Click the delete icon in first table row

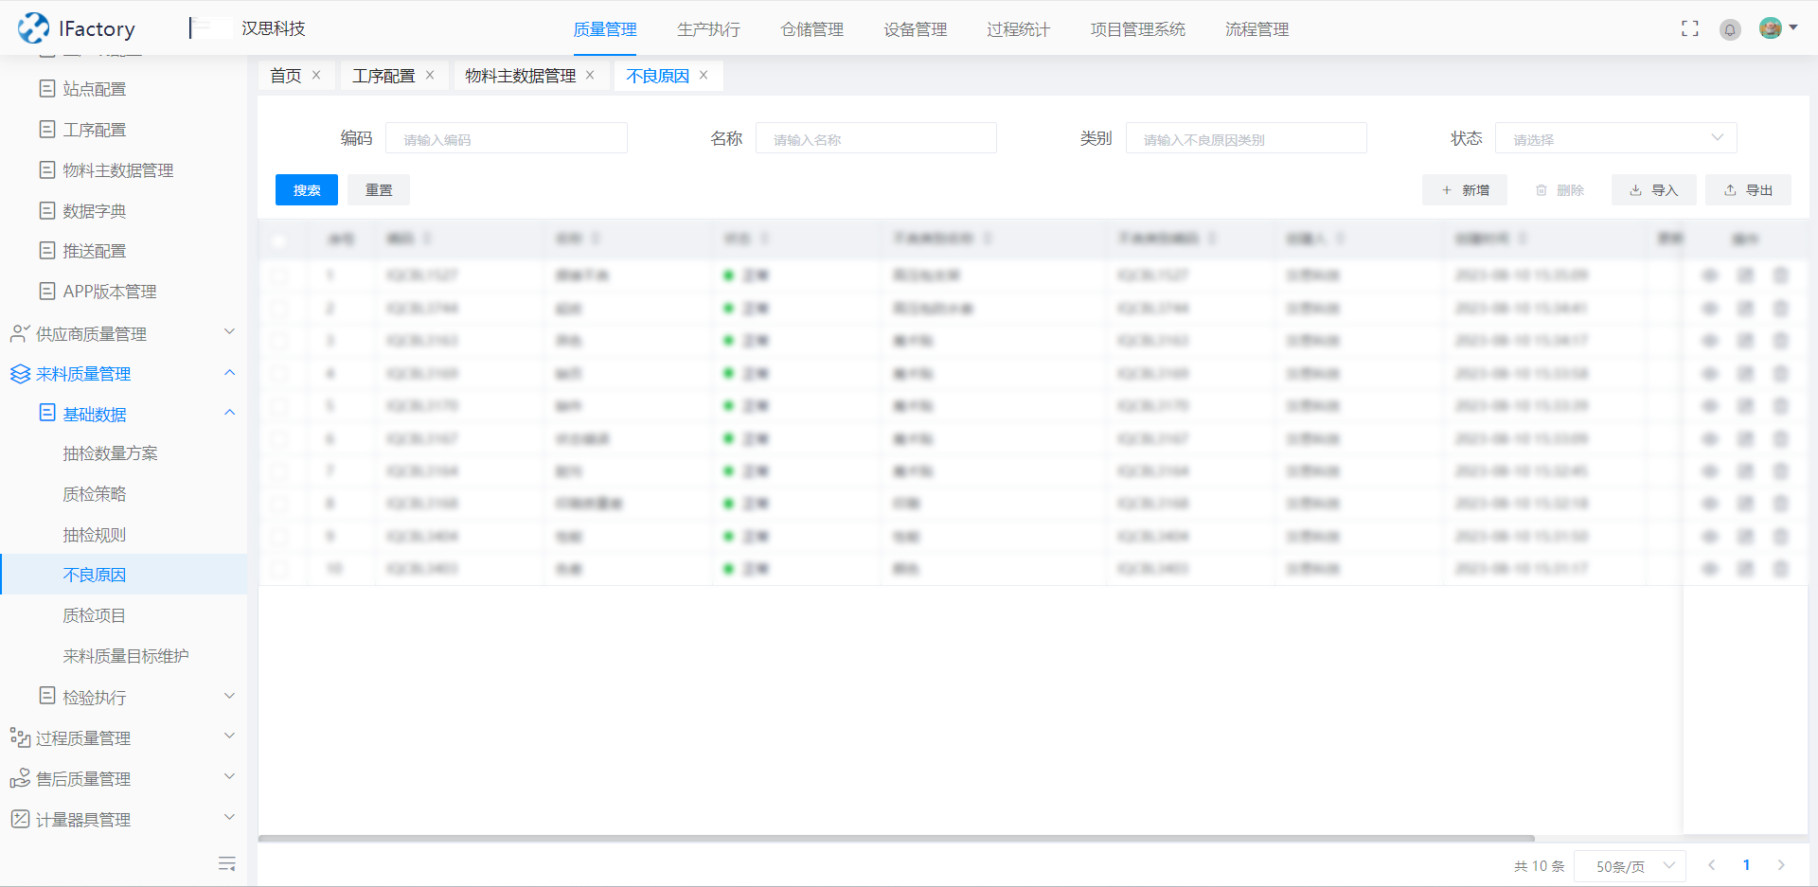1780,275
